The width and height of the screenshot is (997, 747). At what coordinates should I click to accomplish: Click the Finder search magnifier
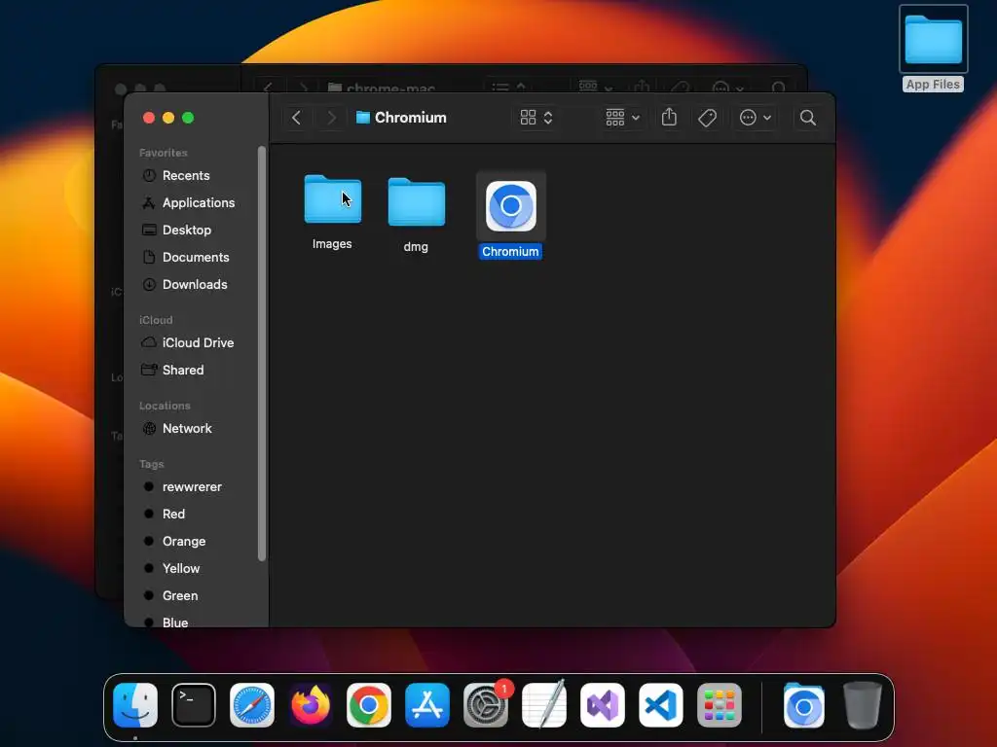[807, 118]
